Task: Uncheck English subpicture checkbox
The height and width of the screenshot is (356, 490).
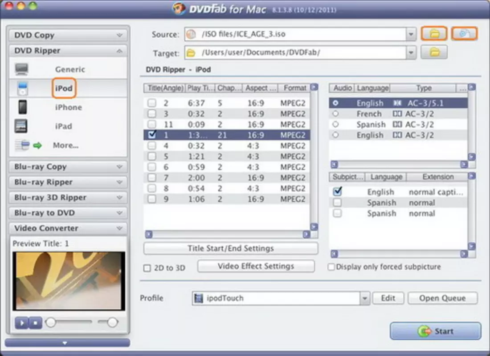Action: point(337,191)
